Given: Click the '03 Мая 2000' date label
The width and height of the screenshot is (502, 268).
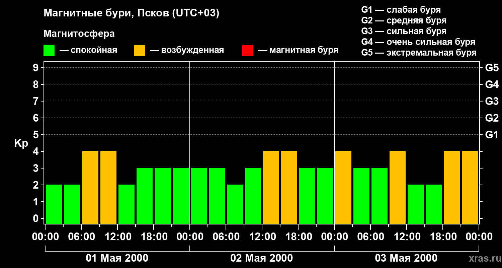Looking at the screenshot, I should [406, 258].
